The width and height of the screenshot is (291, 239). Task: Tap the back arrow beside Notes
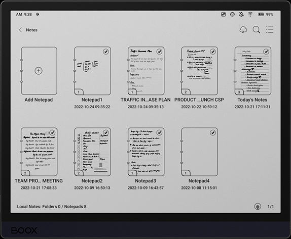point(20,30)
